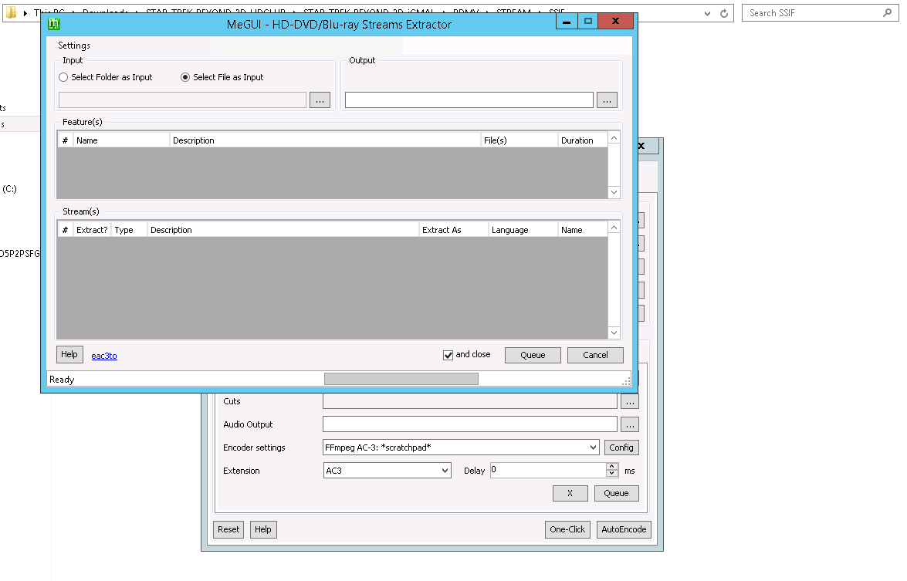Click the Streams list scroll-down arrow
907x581 pixels.
tap(614, 333)
